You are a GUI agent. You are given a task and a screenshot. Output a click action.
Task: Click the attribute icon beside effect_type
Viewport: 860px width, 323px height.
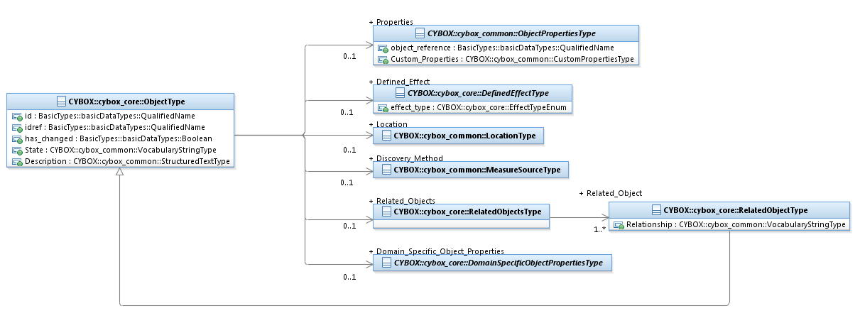pyautogui.click(x=383, y=108)
